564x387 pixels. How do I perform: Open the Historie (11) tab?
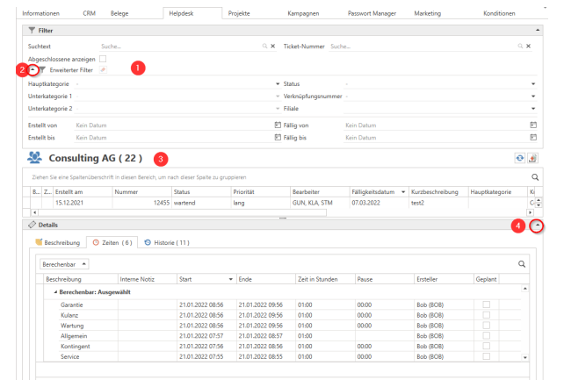[x=164, y=242]
